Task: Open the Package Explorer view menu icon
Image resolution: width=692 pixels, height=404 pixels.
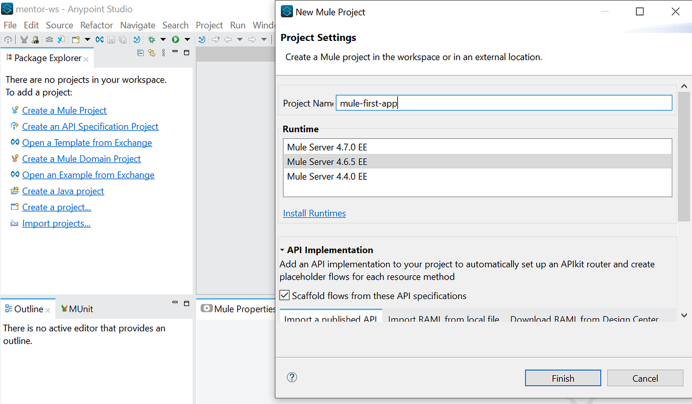Action: [163, 52]
